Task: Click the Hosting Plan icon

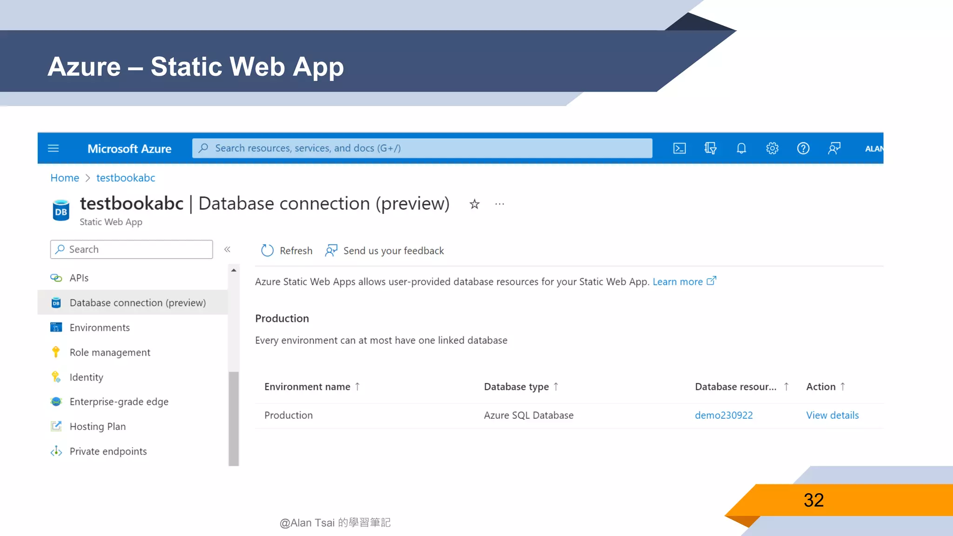Action: pos(56,426)
